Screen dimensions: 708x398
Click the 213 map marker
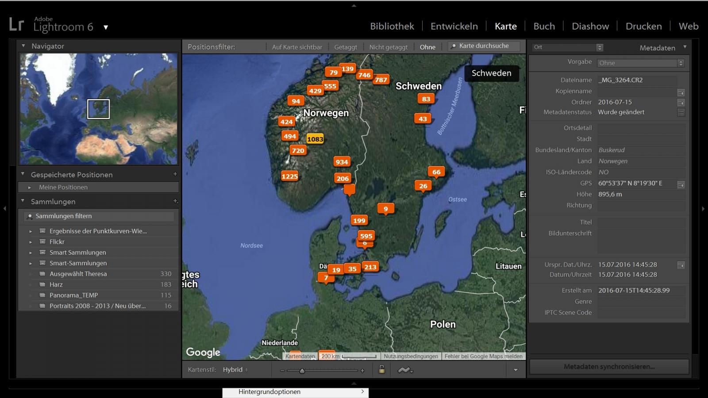pos(370,267)
